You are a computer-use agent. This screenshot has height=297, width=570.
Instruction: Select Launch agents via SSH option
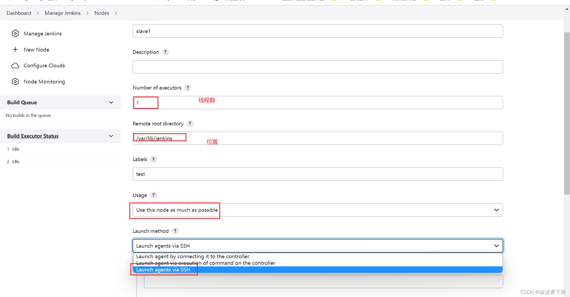click(x=163, y=270)
